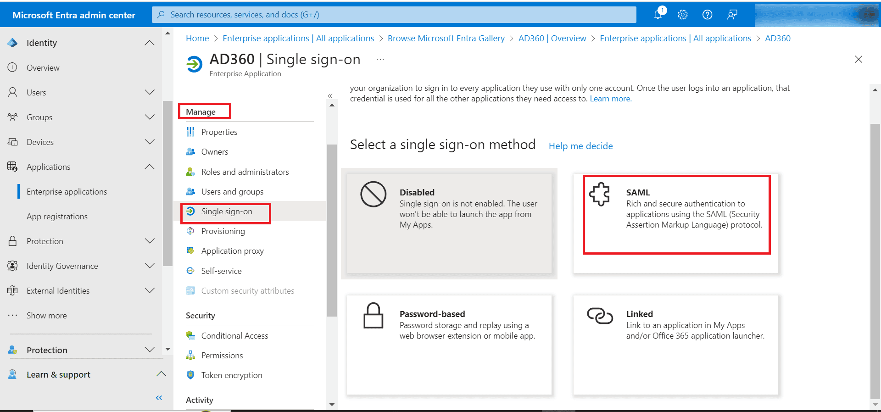Screen dimensions: 881x412
Task: Open the help question mark icon
Action: click(707, 14)
